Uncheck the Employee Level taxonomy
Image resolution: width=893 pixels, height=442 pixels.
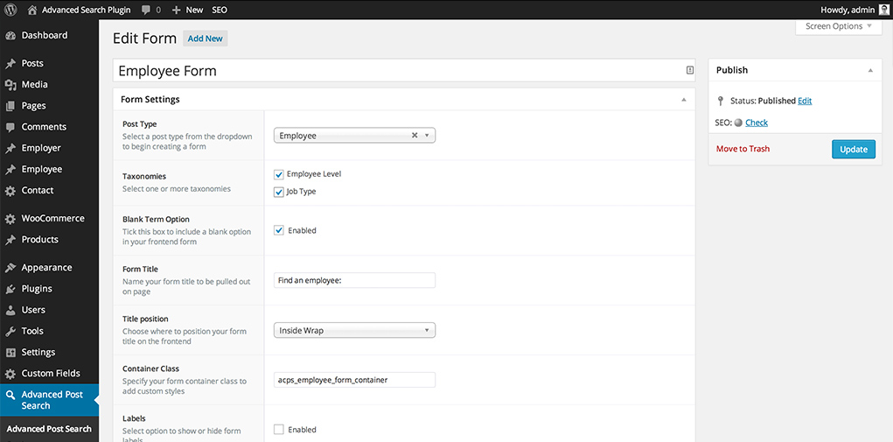point(278,174)
